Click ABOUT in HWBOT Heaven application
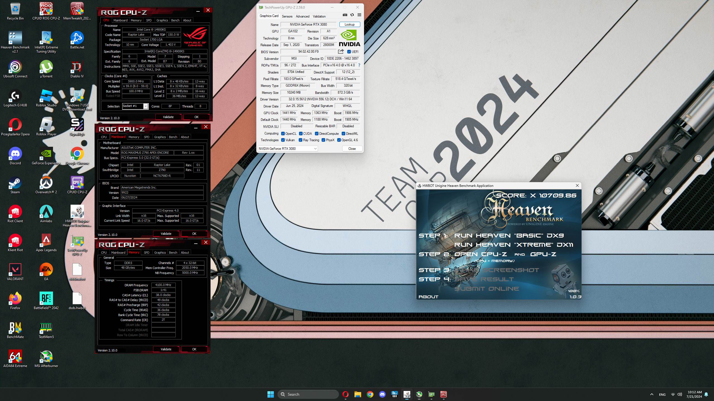The width and height of the screenshot is (714, 401). coord(428,297)
